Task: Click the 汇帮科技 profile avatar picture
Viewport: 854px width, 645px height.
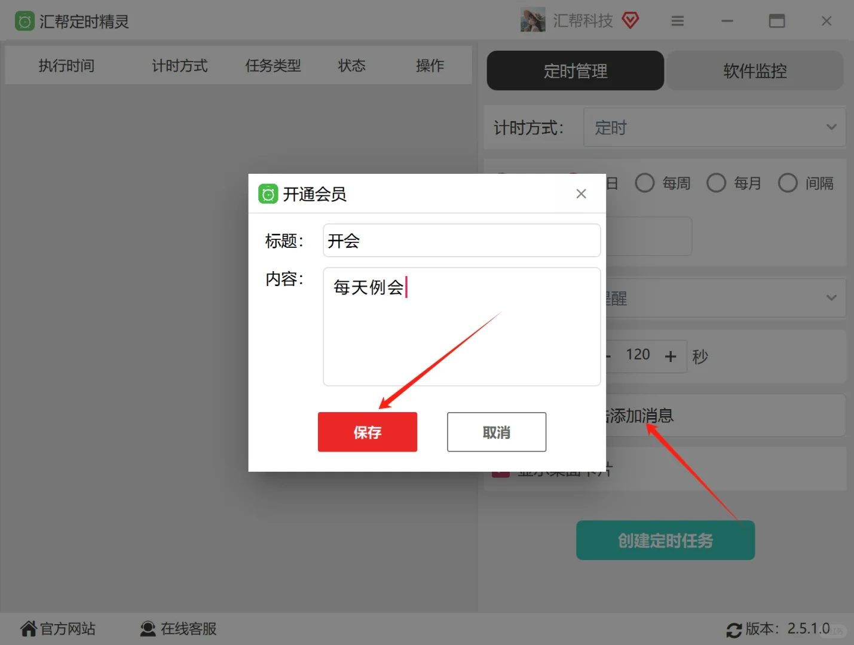Action: (532, 19)
